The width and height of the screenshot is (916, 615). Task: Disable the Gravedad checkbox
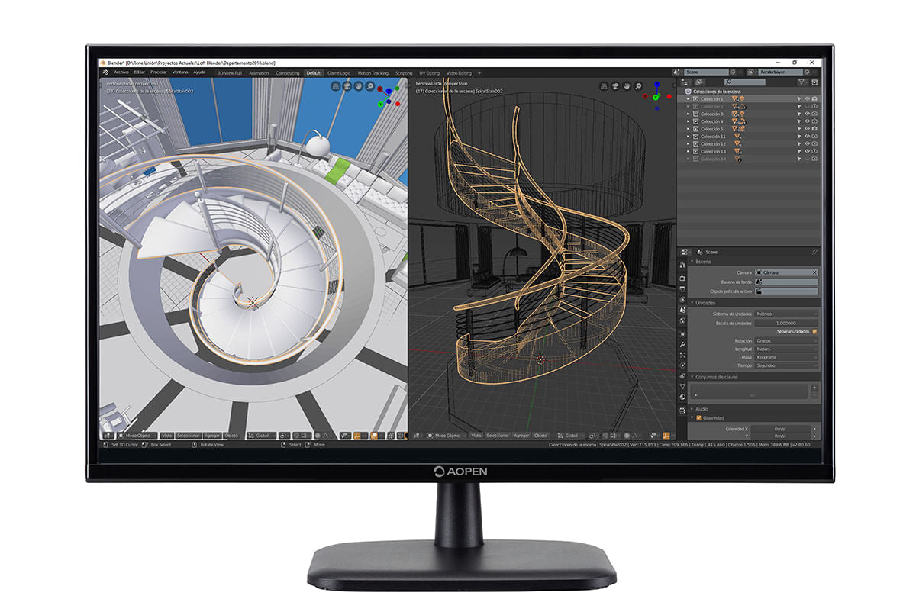coord(698,418)
